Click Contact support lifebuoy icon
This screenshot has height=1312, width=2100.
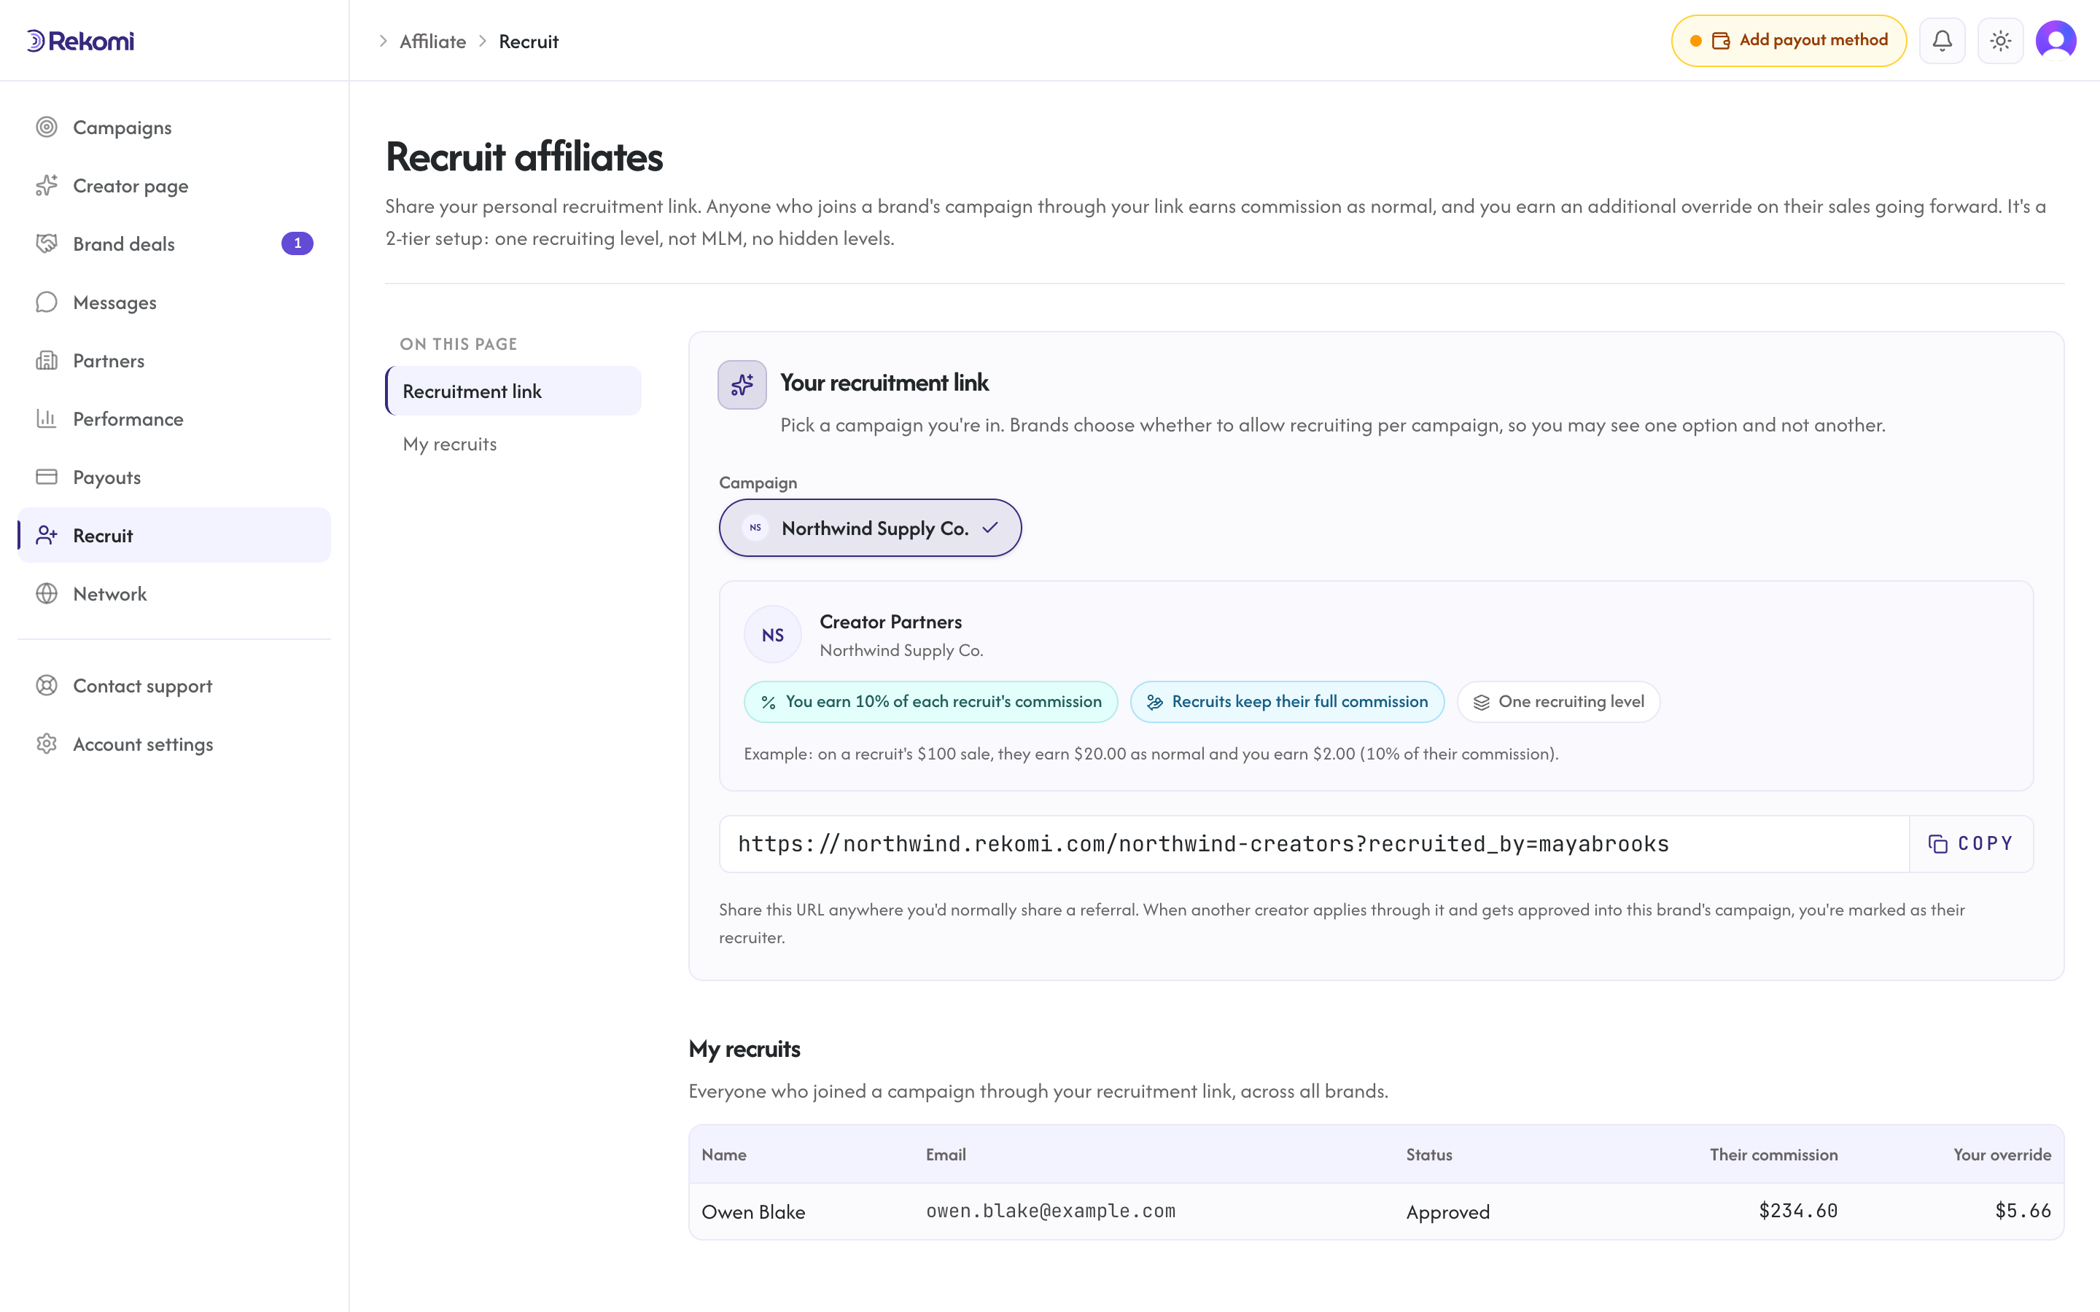pos(47,685)
